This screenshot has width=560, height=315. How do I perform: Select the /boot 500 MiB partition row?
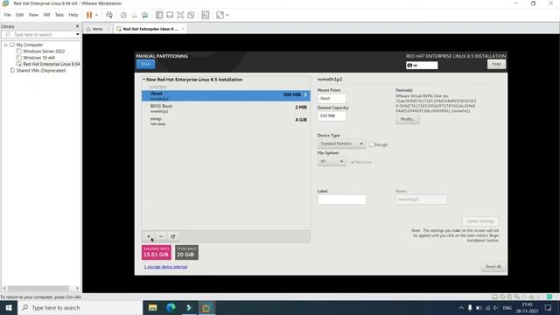point(226,95)
